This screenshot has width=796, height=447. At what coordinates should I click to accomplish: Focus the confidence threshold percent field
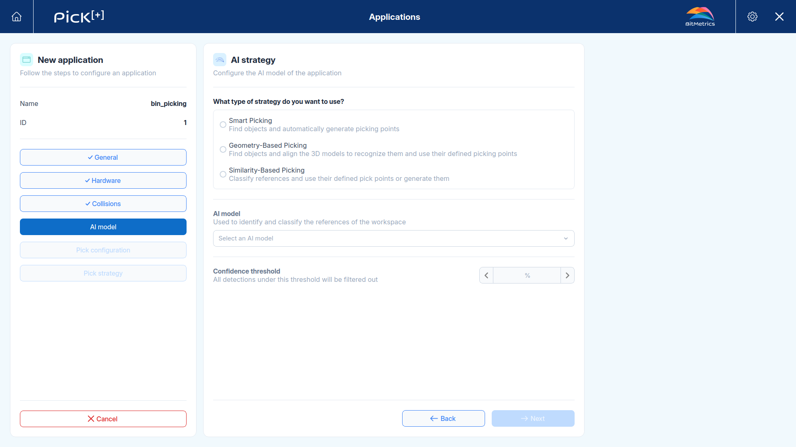click(527, 275)
